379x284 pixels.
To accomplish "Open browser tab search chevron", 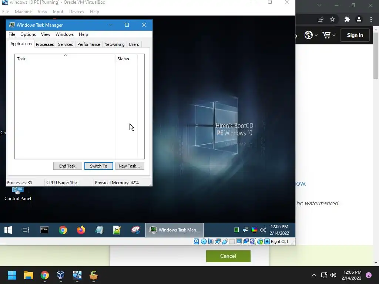I will point(319,5).
